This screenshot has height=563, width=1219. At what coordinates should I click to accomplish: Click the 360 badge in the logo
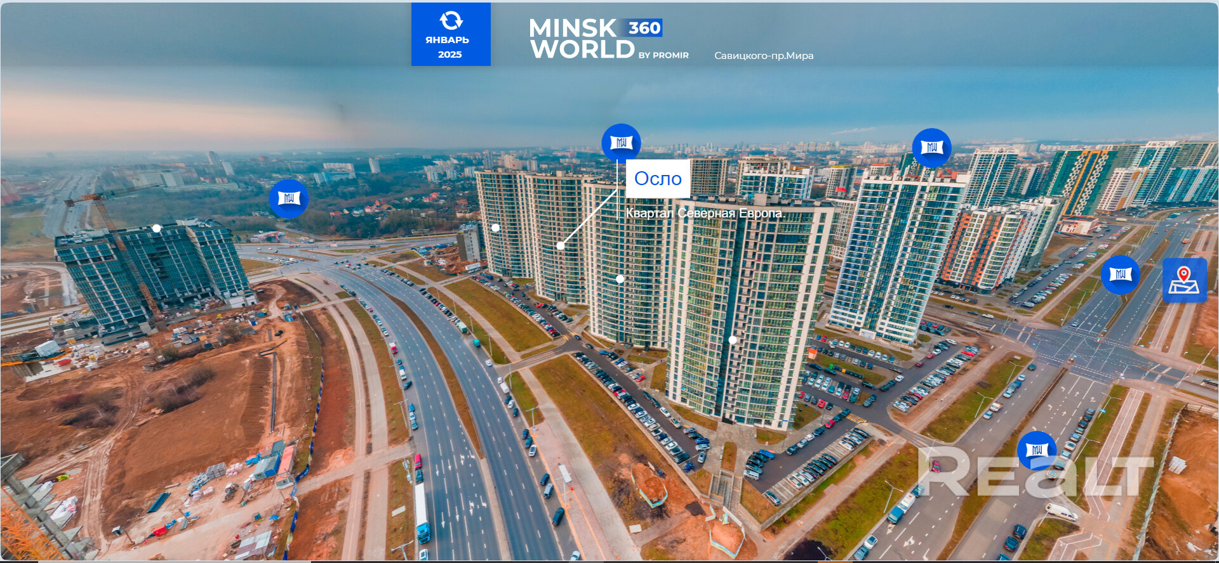644,28
